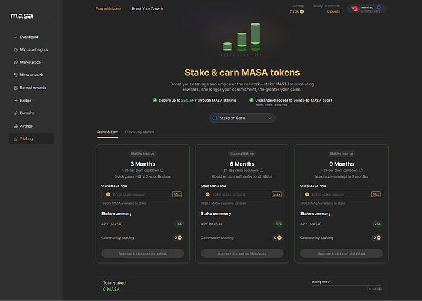Click the green check next to Guaranteed access
422x301 pixels.
point(251,101)
